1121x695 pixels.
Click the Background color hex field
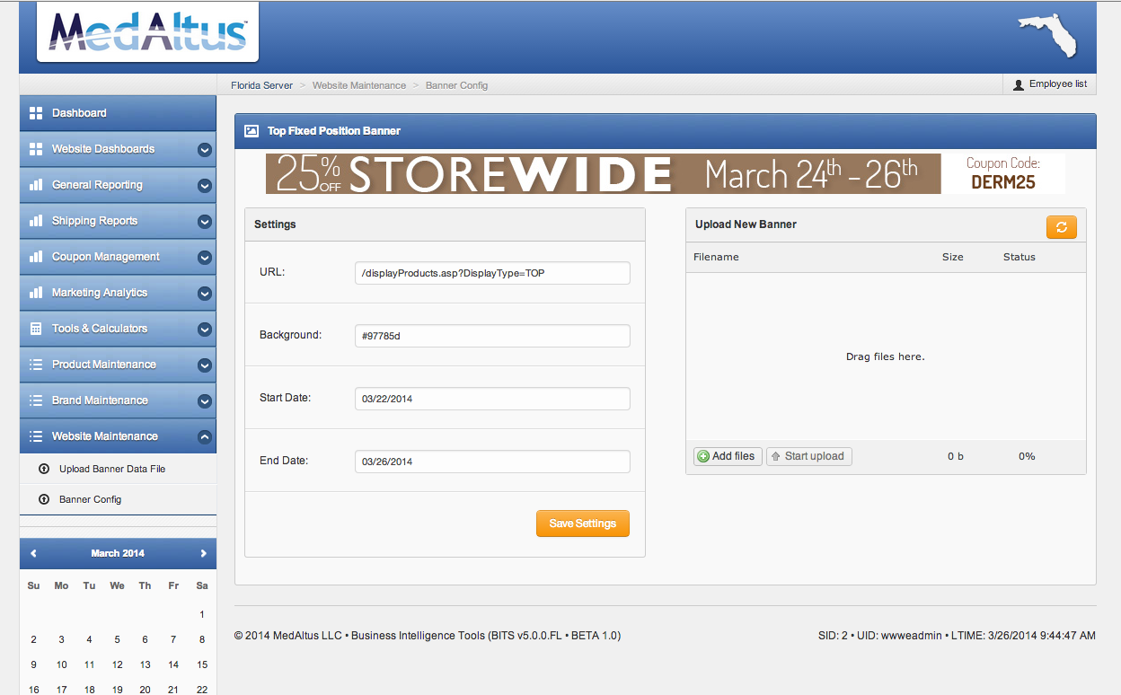492,336
